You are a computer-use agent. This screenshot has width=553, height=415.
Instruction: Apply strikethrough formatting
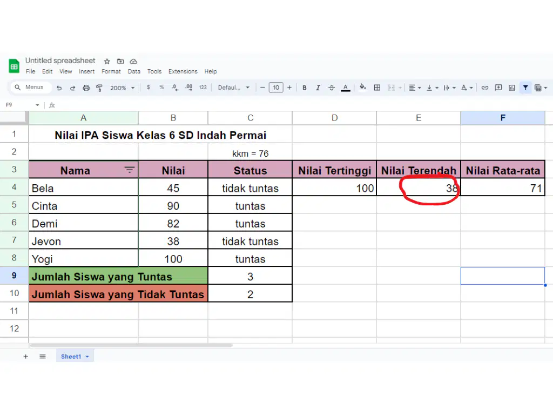[332, 88]
